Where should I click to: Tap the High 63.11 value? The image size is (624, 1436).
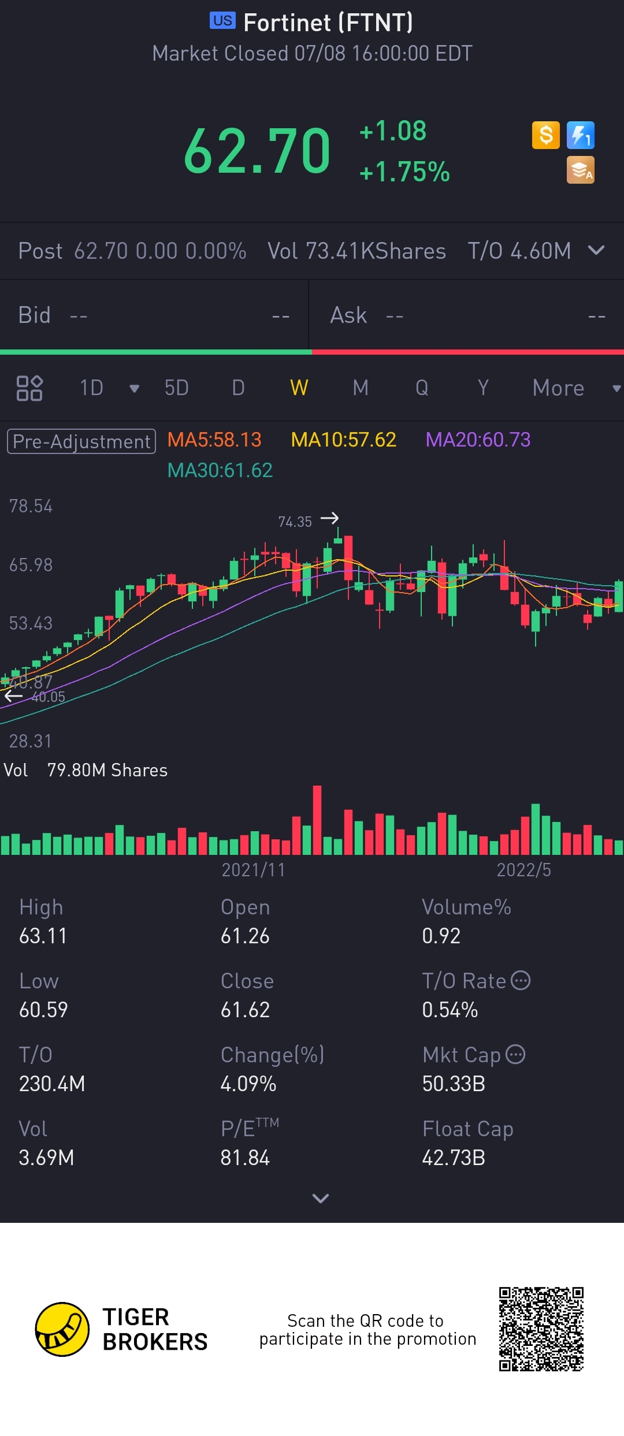click(43, 936)
